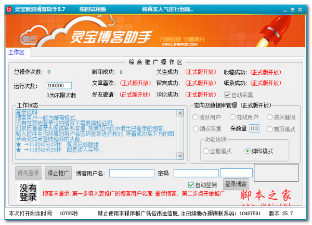
Task: Click the 纸条成功 (正式版开放) red text
Action: pyautogui.click(x=266, y=83)
